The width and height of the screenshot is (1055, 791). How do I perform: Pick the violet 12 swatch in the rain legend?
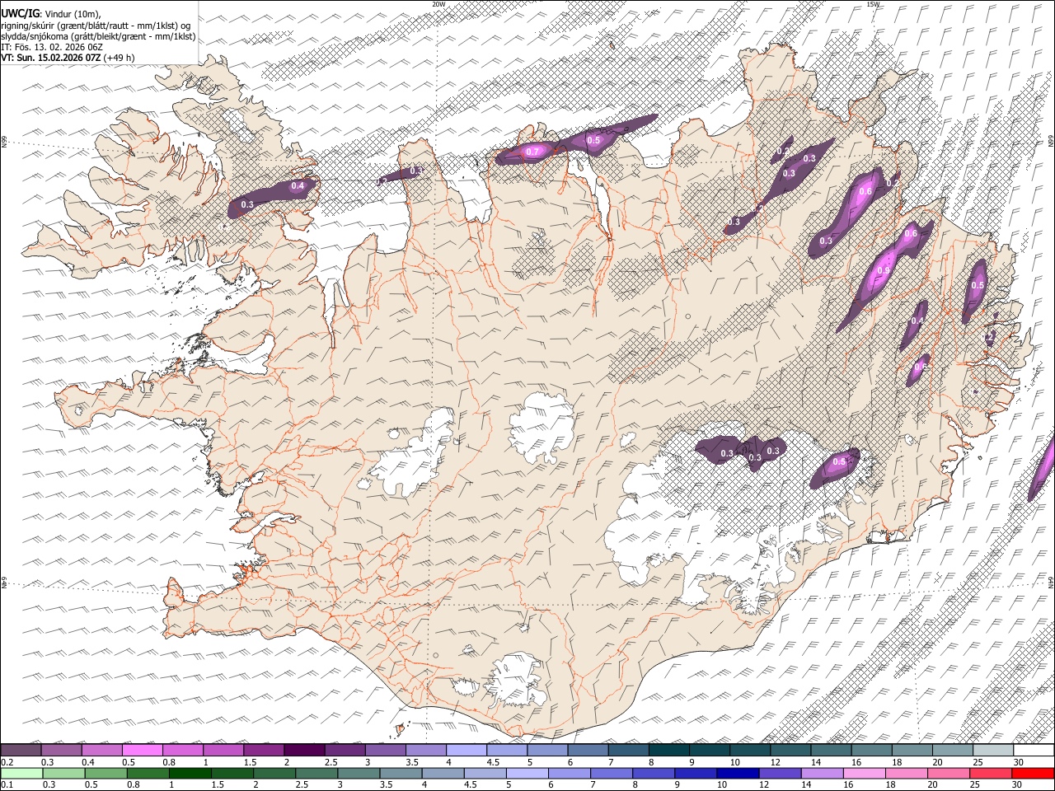[780, 773]
